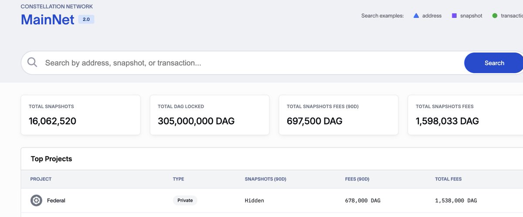Screen dimensions: 523x217
Task: Click the MainNet title link
Action: [48, 20]
